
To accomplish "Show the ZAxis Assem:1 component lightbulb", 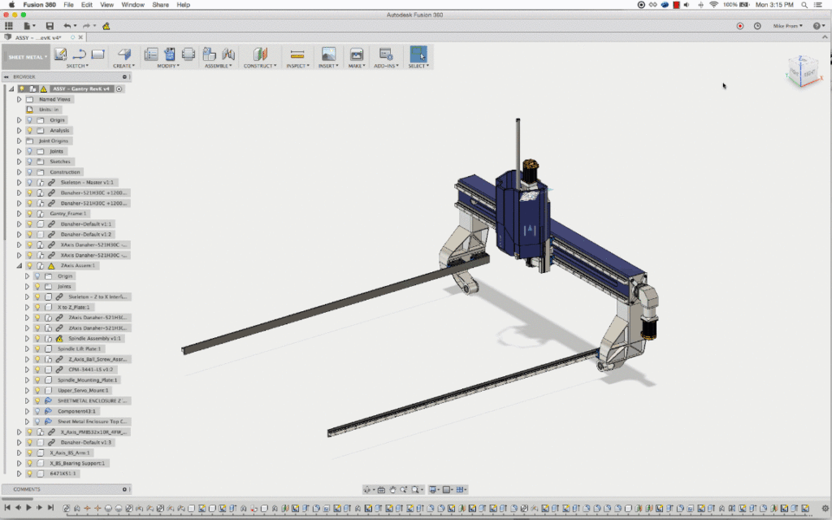I will (30, 265).
